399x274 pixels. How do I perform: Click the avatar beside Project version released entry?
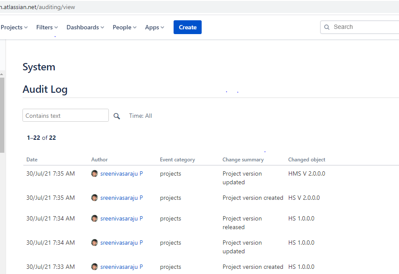coord(95,219)
